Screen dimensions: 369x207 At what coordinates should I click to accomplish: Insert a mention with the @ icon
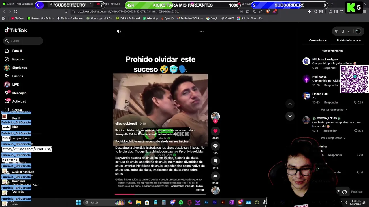(x=339, y=192)
